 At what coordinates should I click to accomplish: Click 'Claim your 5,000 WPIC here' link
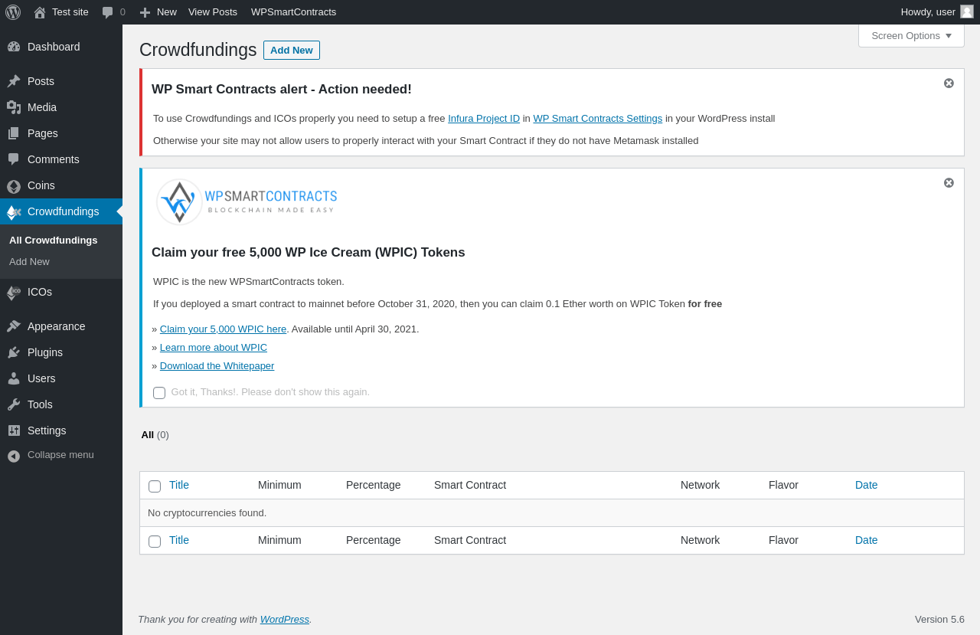pyautogui.click(x=223, y=329)
